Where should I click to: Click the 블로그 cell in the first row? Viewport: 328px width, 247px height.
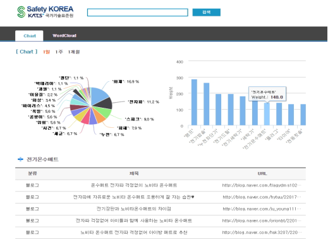click(32, 185)
